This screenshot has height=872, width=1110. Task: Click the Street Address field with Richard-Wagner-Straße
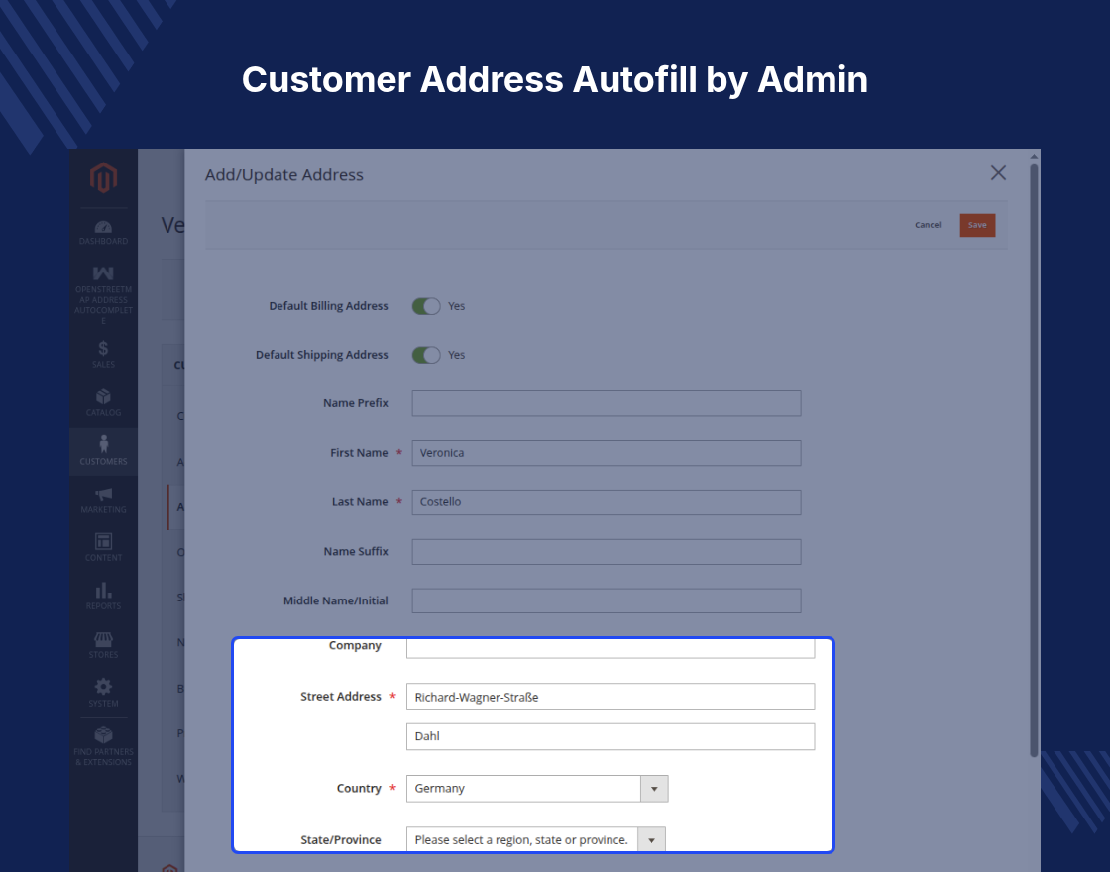click(x=610, y=697)
